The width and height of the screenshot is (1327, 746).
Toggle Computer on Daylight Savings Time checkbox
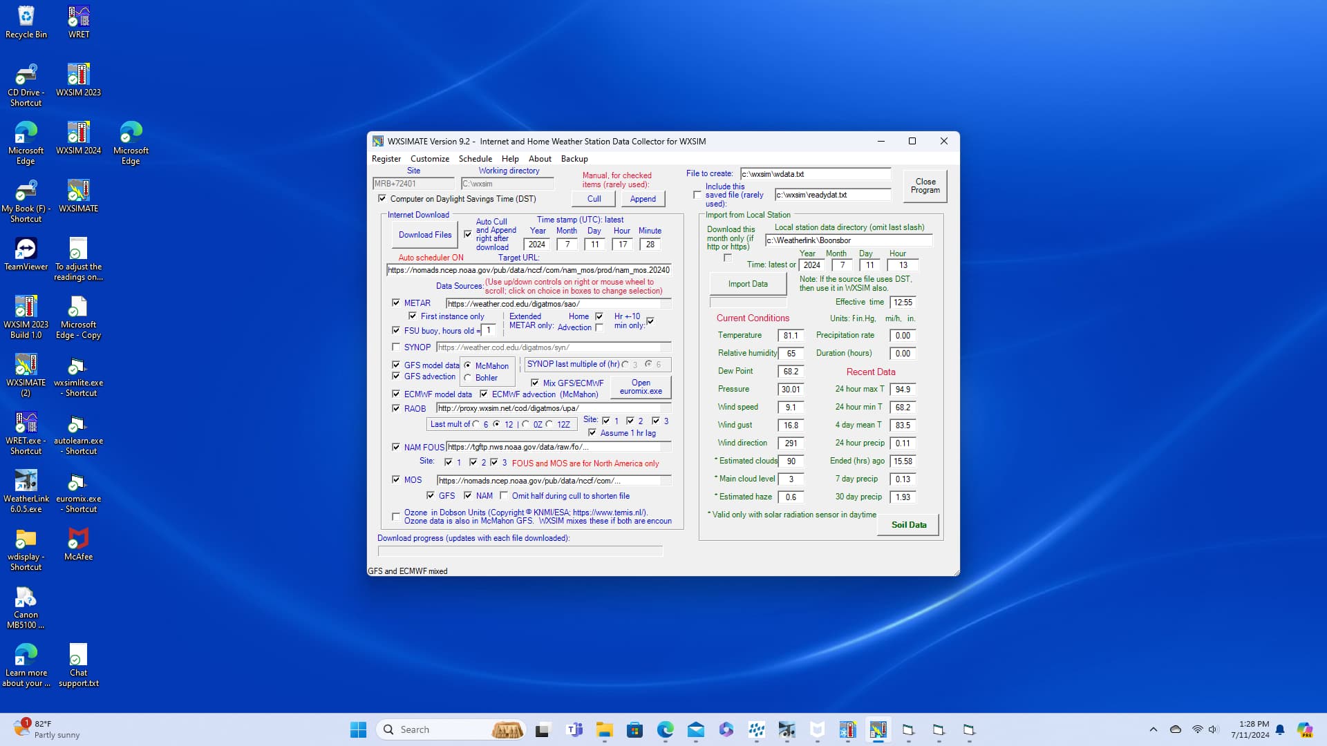(382, 198)
